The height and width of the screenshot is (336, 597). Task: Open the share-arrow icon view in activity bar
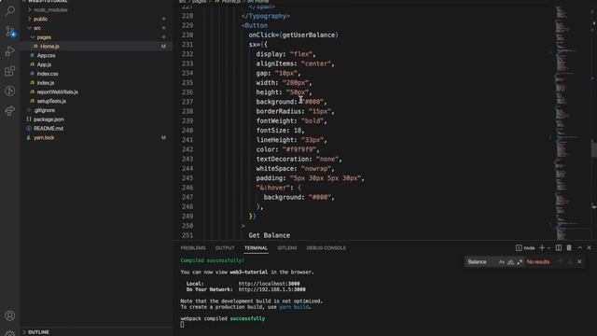coord(10,111)
